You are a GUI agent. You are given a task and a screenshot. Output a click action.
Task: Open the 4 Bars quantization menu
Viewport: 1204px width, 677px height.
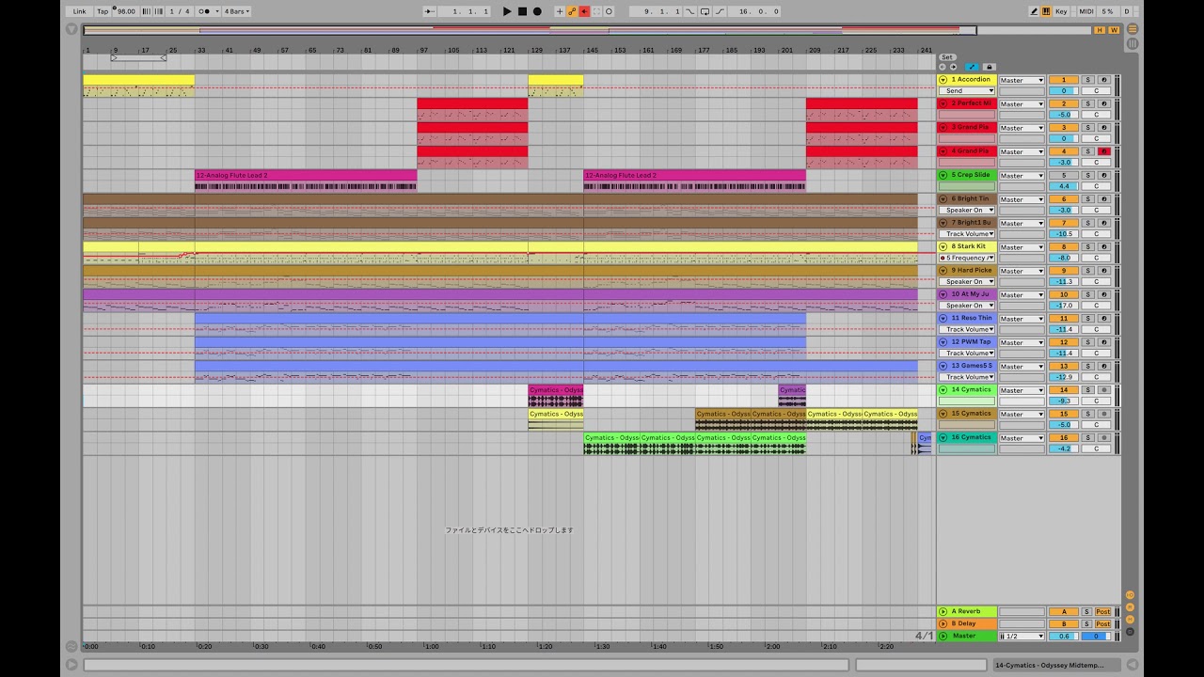(237, 11)
